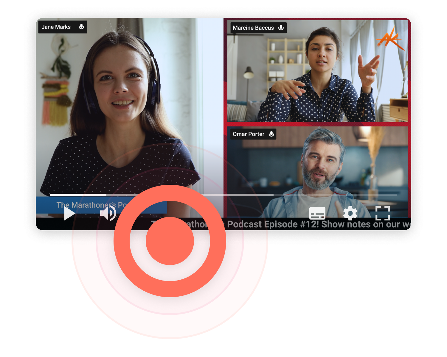Select the Jane Marks name label
The image size is (447, 357).
57,27
